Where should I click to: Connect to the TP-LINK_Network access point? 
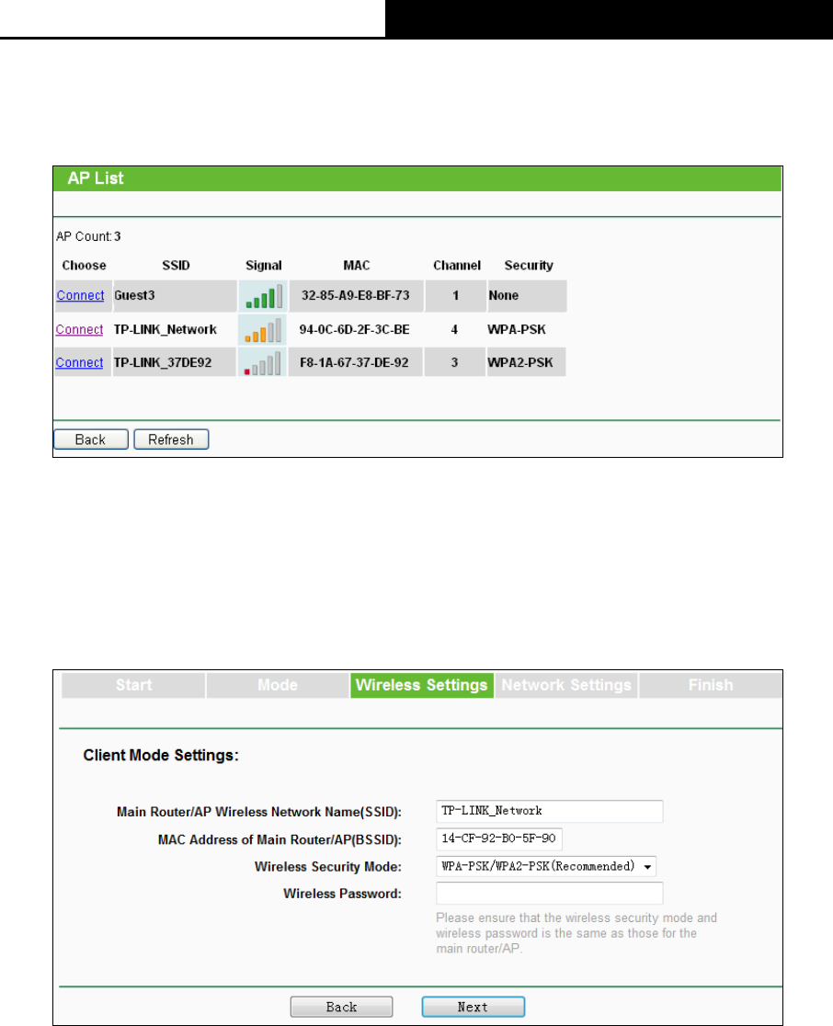(79, 329)
